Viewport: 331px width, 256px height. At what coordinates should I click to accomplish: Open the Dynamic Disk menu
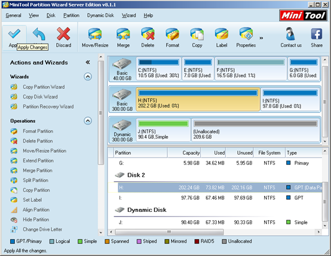[x=100, y=16]
